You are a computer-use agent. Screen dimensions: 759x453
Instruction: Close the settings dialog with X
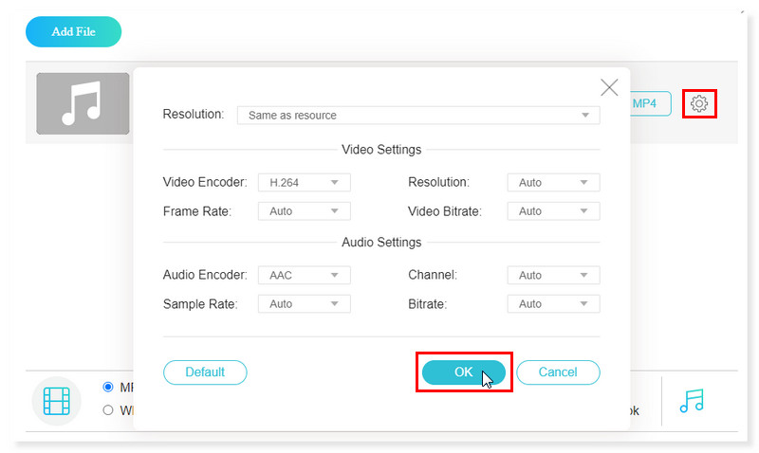(609, 87)
